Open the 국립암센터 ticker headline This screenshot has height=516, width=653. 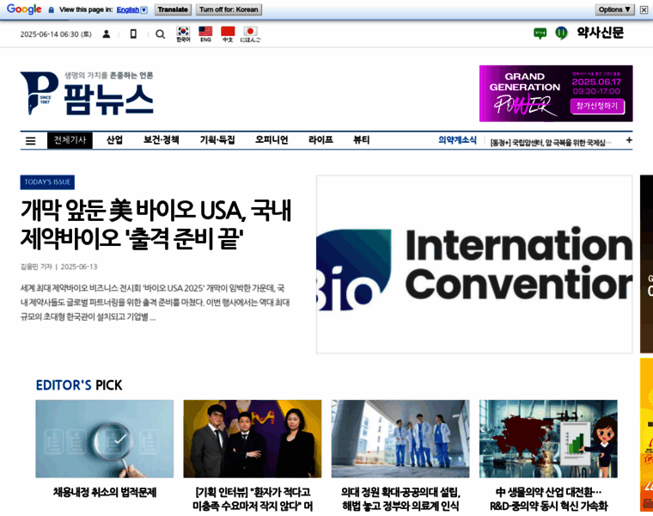[551, 143]
